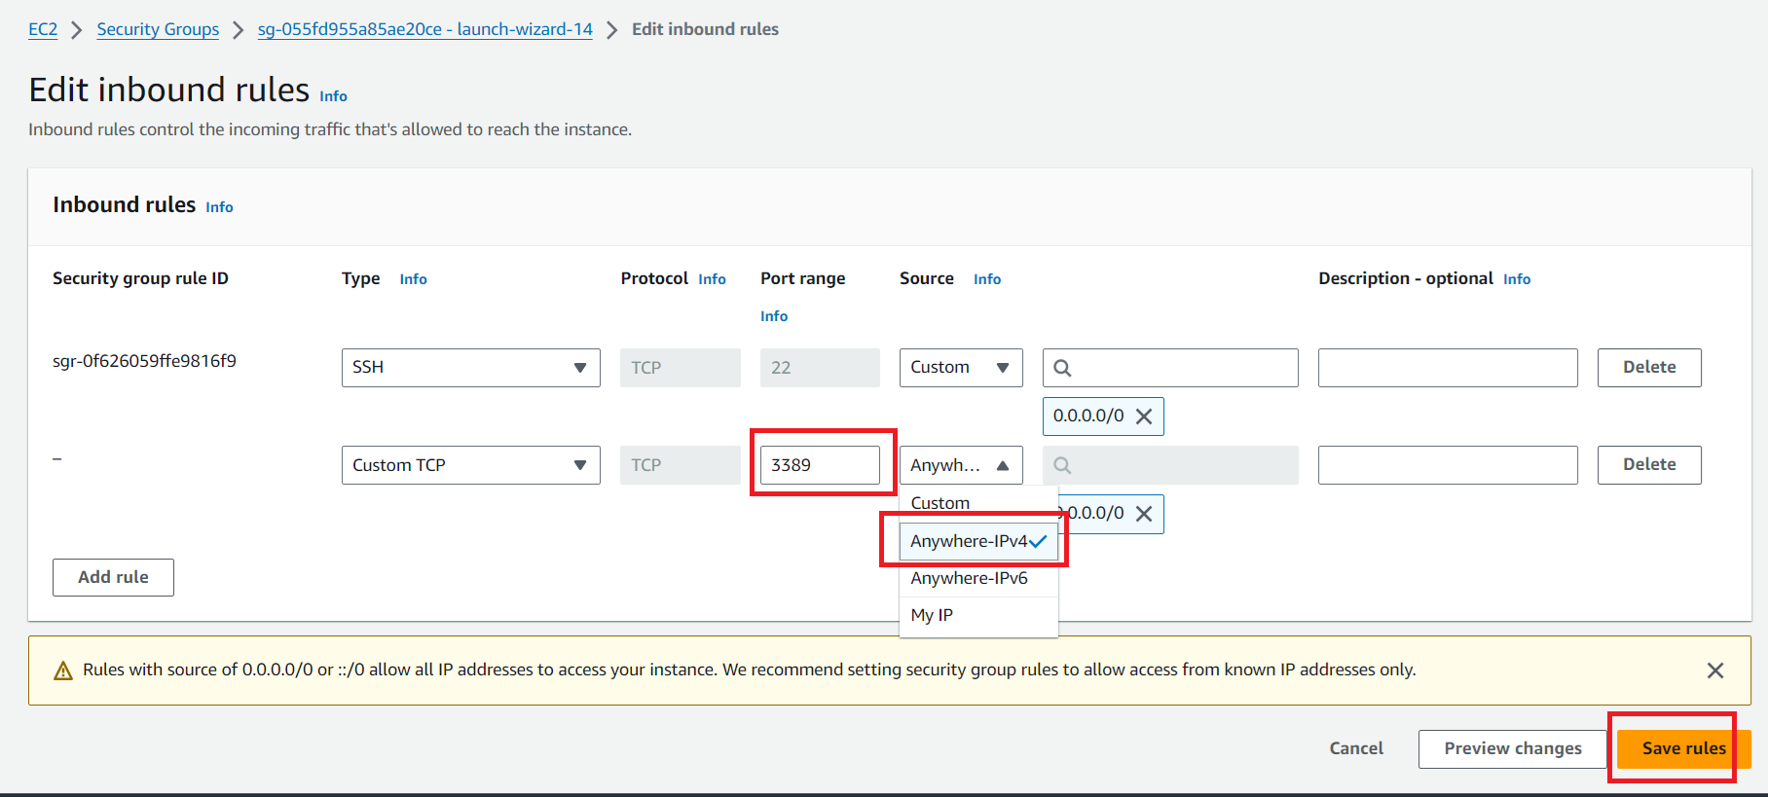Add a new inbound rule
This screenshot has height=797, width=1768.
click(113, 577)
